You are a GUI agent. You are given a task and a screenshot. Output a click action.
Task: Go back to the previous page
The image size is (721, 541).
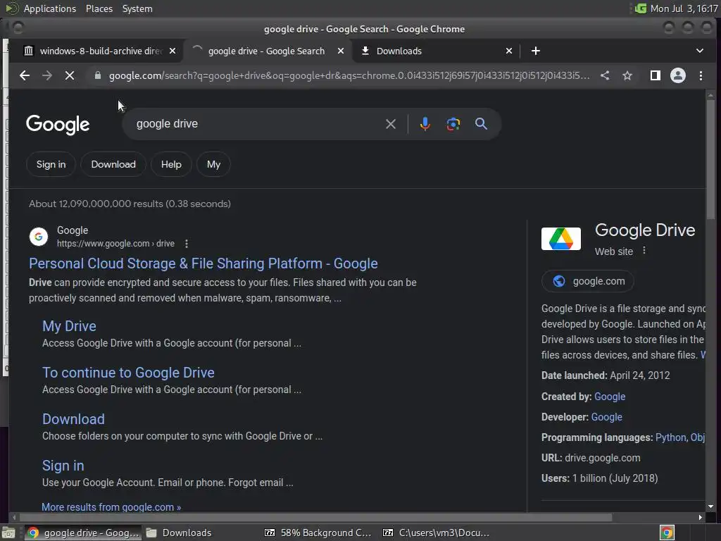click(25, 75)
